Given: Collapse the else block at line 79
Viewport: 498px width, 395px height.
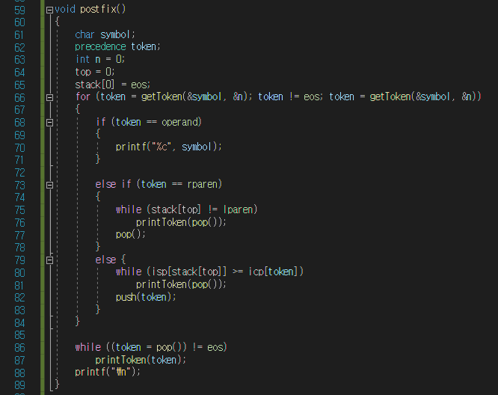Looking at the screenshot, I should tap(49, 260).
